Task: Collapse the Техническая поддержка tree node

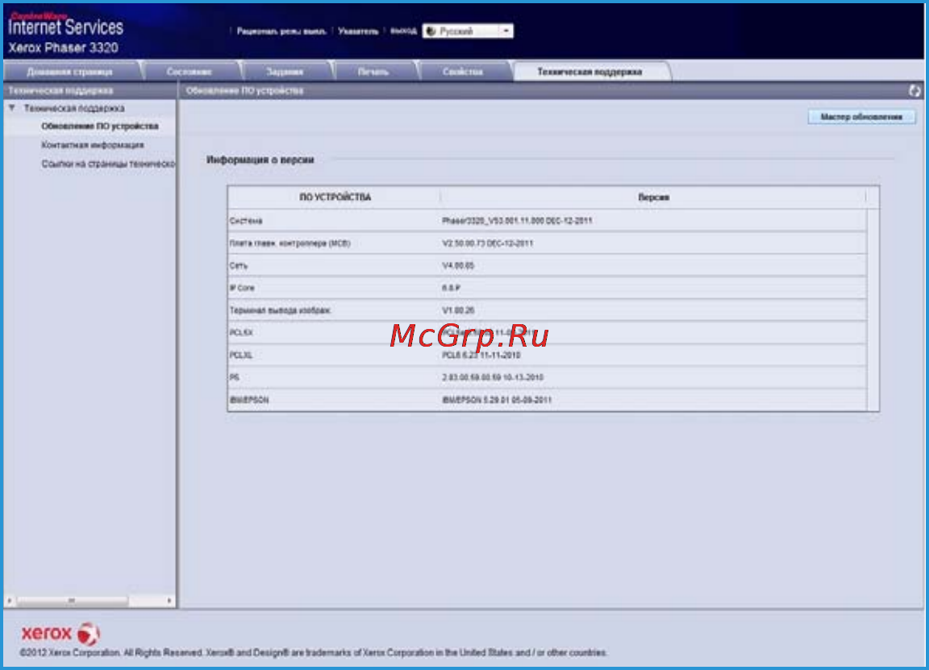Action: coord(12,108)
